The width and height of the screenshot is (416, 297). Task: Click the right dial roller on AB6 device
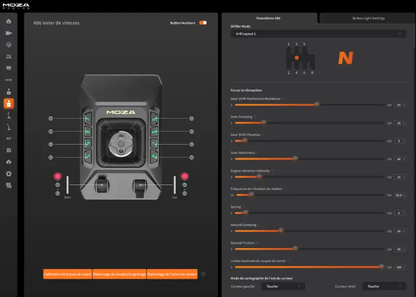click(140, 186)
